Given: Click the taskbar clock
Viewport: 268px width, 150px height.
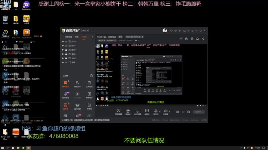Looking at the screenshot, I should [x=257, y=148].
